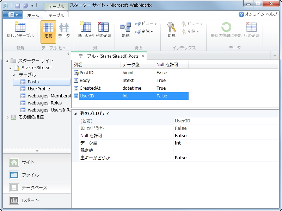Open the サイト workspace
This screenshot has height=211, width=282.
[37, 162]
